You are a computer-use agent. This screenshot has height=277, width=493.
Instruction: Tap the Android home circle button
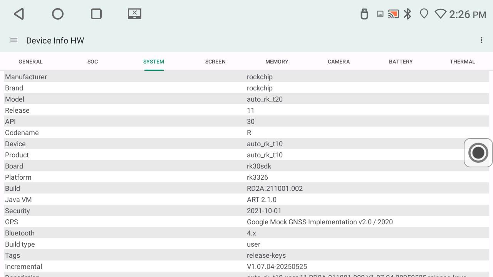click(x=58, y=14)
